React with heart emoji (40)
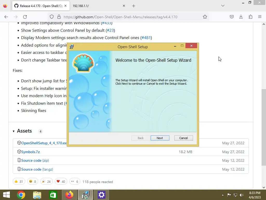The width and height of the screenshot is (266, 200). (61, 182)
